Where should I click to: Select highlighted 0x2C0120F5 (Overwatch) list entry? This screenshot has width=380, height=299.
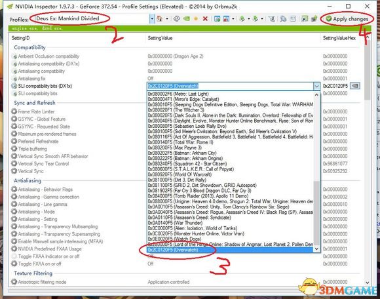230,250
